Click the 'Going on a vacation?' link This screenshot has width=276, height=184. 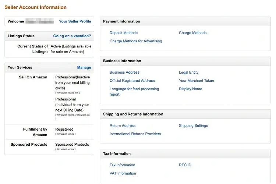pyautogui.click(x=72, y=36)
